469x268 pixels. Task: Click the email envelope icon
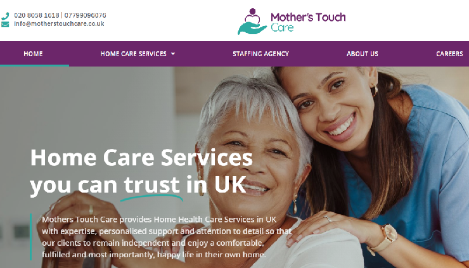tap(5, 24)
